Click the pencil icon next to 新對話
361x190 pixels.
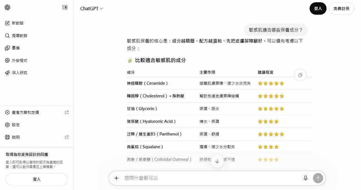tap(7, 23)
